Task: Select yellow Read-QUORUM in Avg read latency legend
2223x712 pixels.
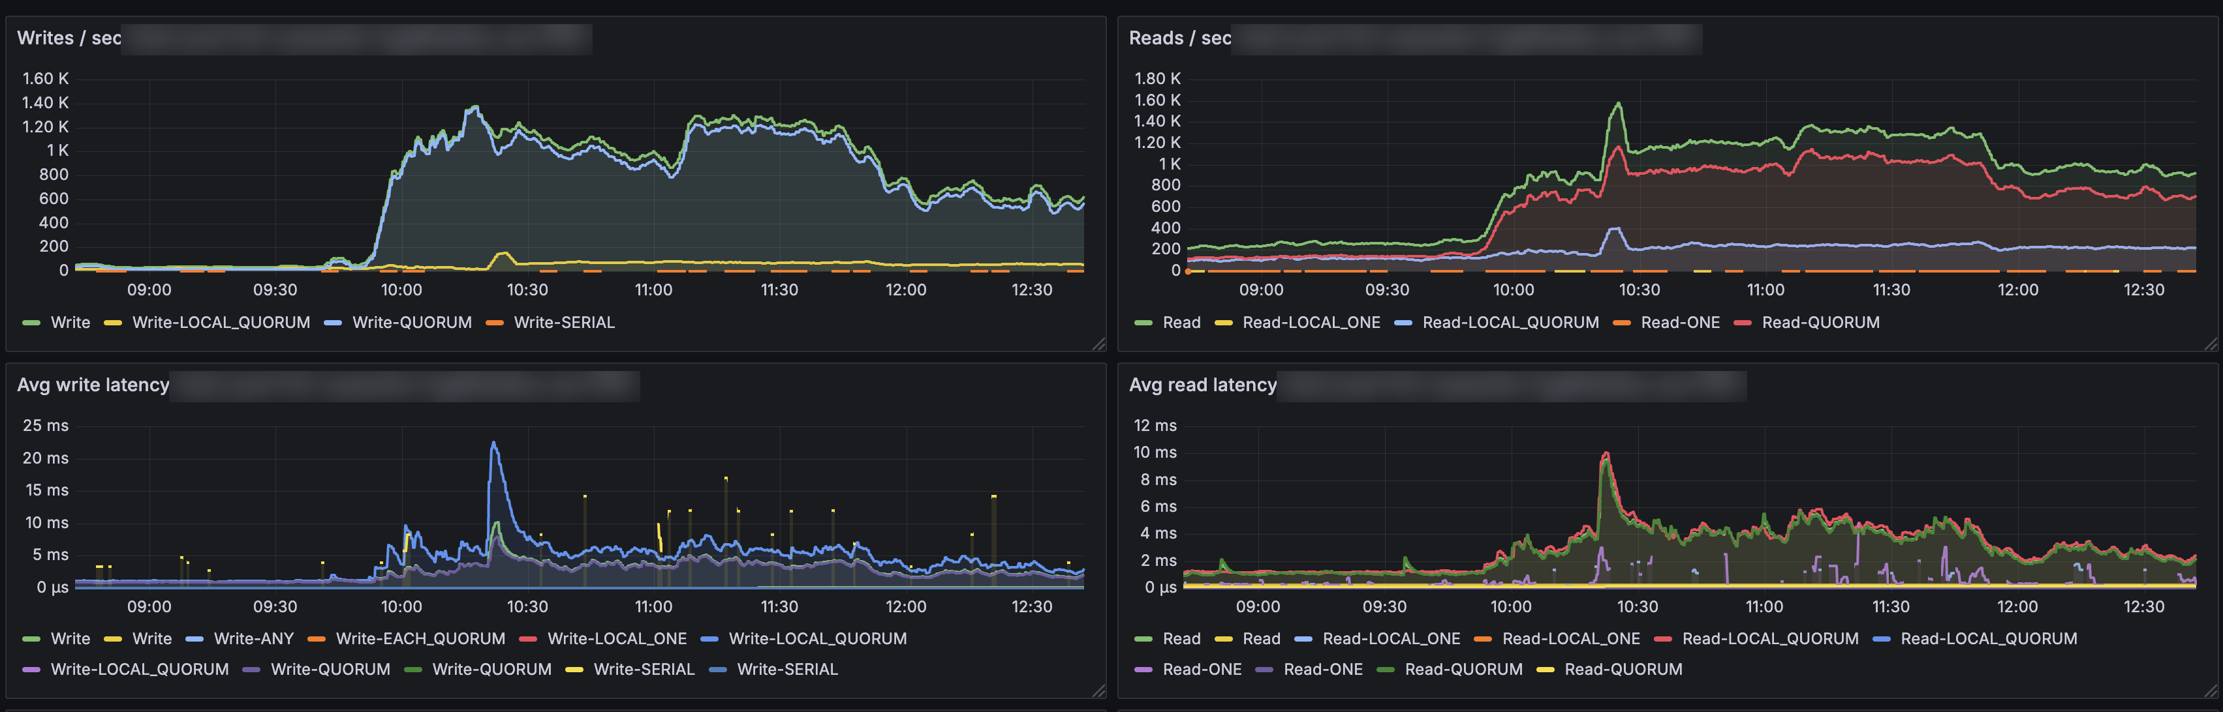Action: (1623, 669)
